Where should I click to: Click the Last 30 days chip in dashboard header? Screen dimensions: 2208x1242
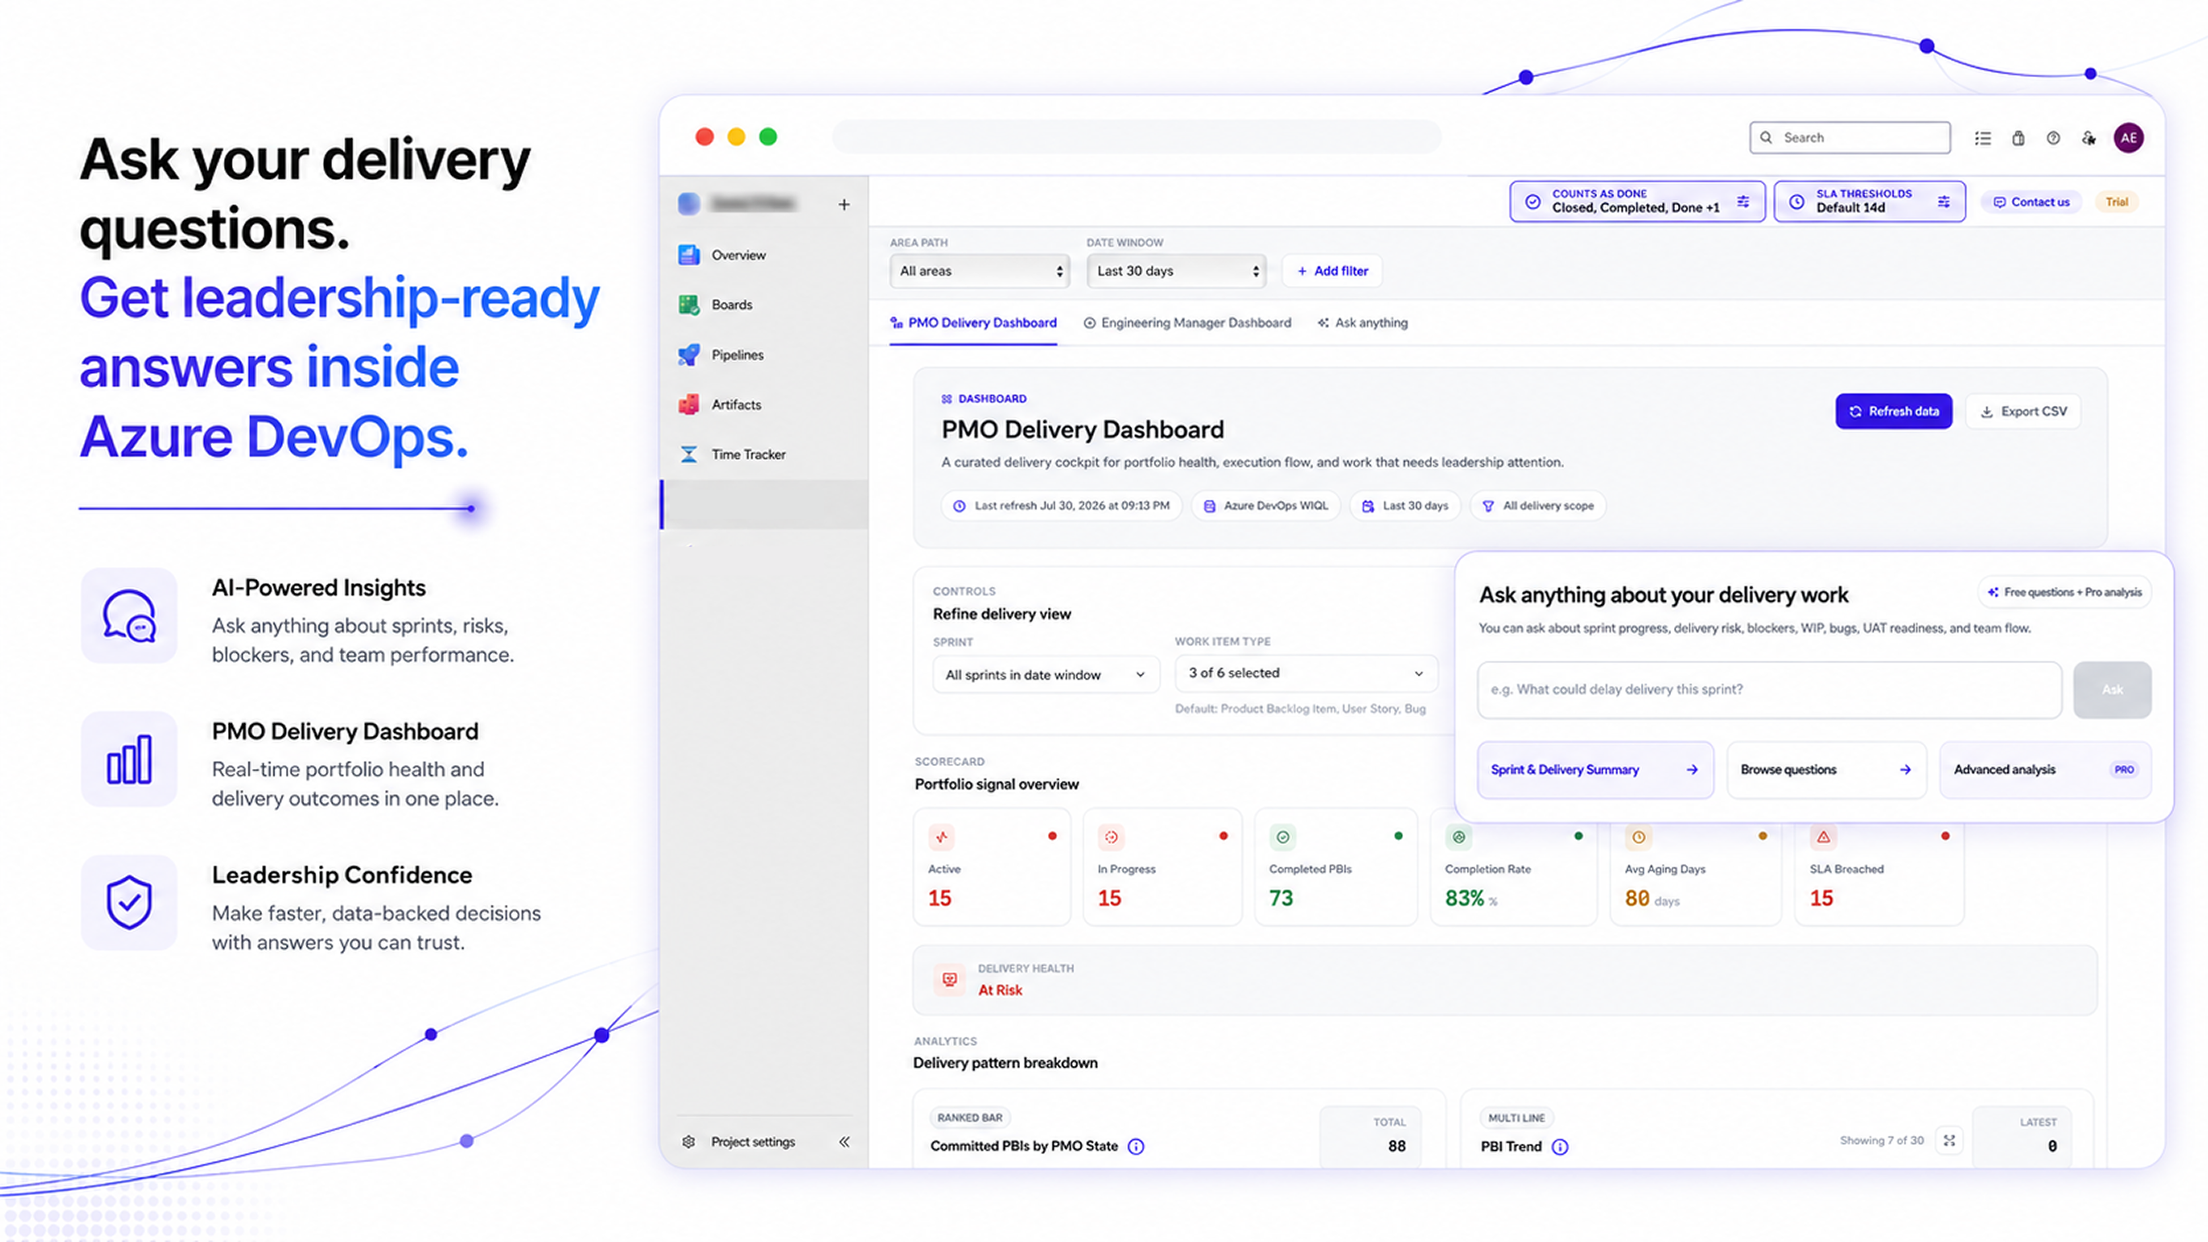pos(1406,506)
